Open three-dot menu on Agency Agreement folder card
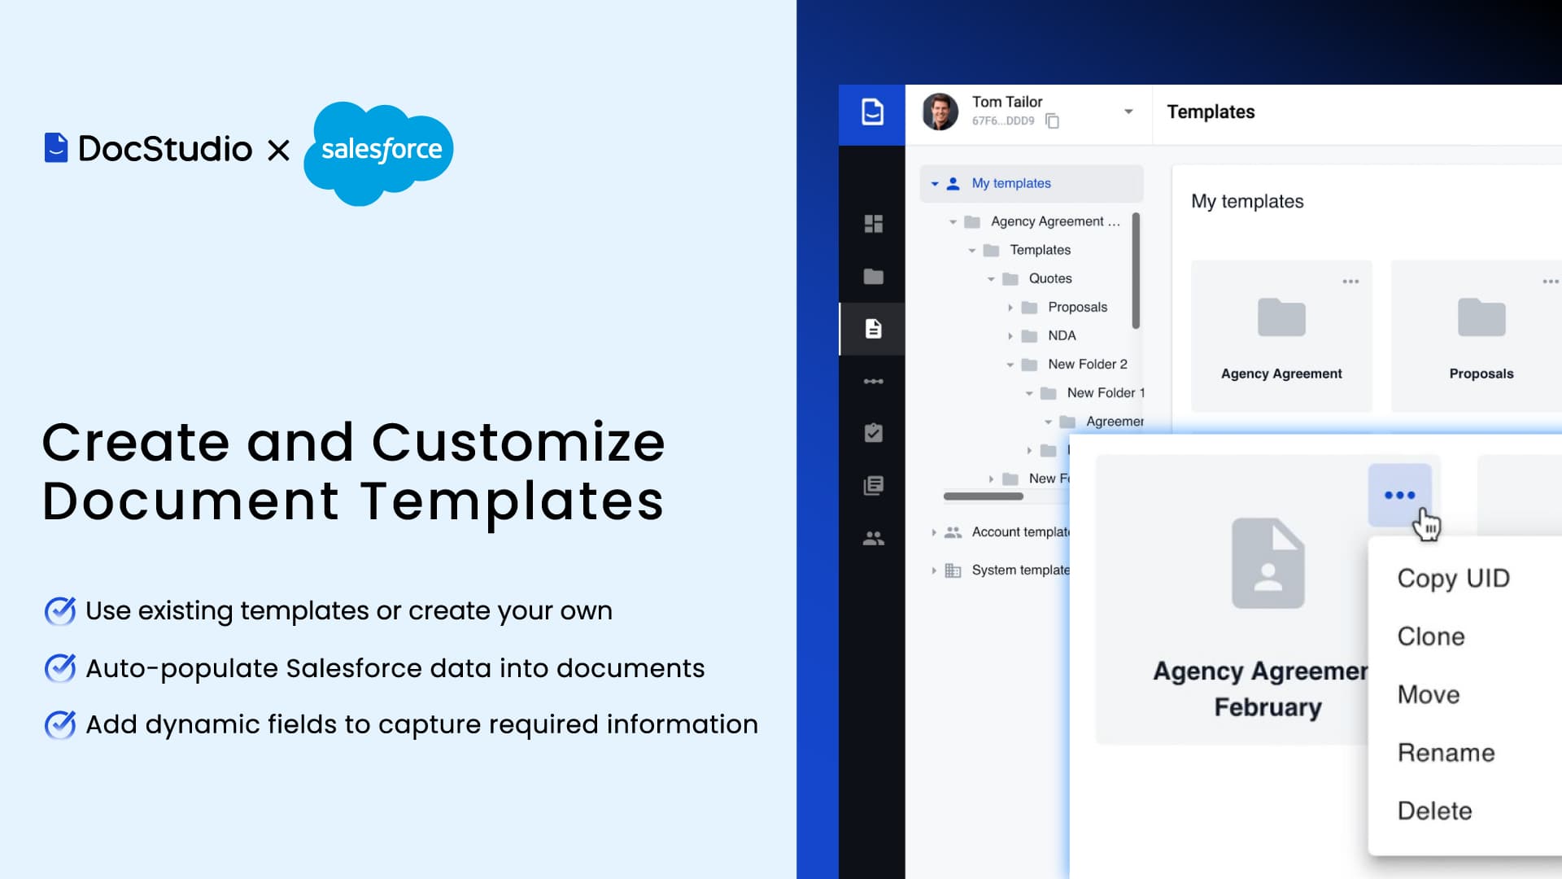This screenshot has width=1562, height=879. [1350, 282]
